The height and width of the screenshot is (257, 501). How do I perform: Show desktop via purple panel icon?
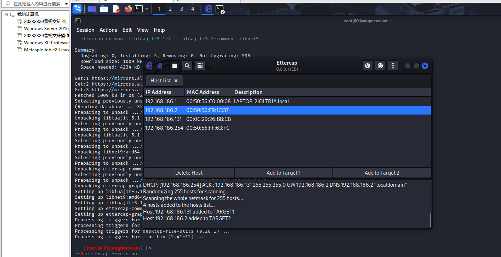click(x=92, y=9)
